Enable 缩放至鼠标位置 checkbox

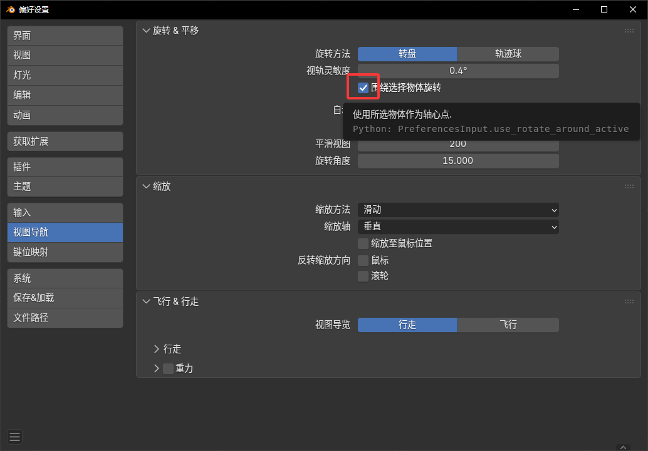(363, 243)
